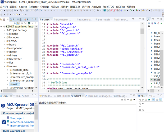Image resolution: width=164 pixels, height=132 pixels.
Task: Click the green X icon in project explorer toolbar
Action: click(29, 23)
